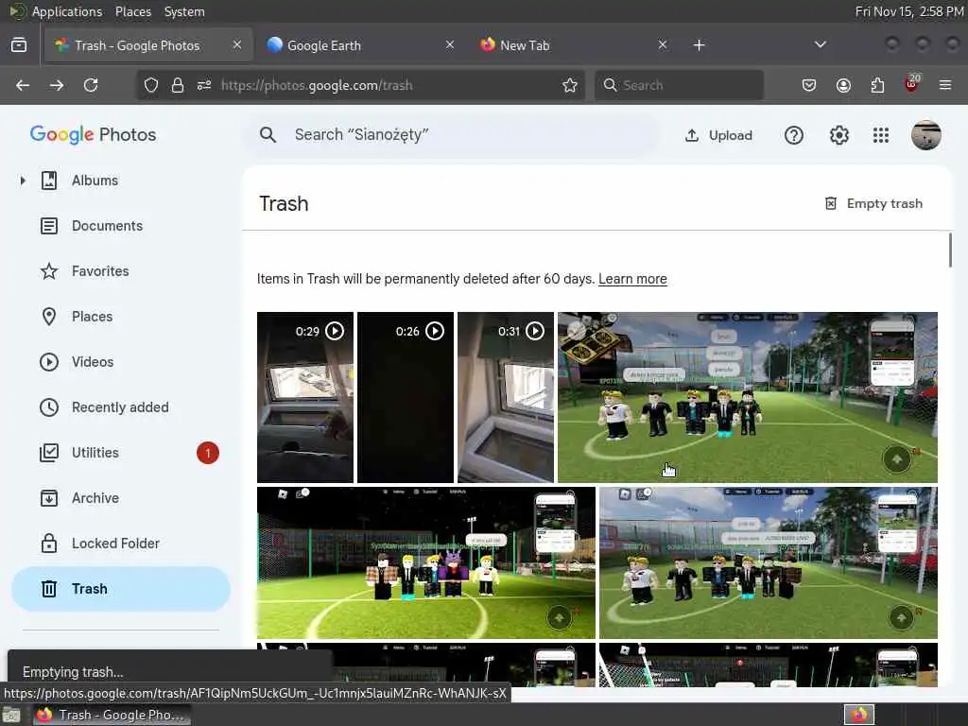The image size is (968, 726).
Task: Open the 0:31 video thumbnail
Action: tap(506, 398)
